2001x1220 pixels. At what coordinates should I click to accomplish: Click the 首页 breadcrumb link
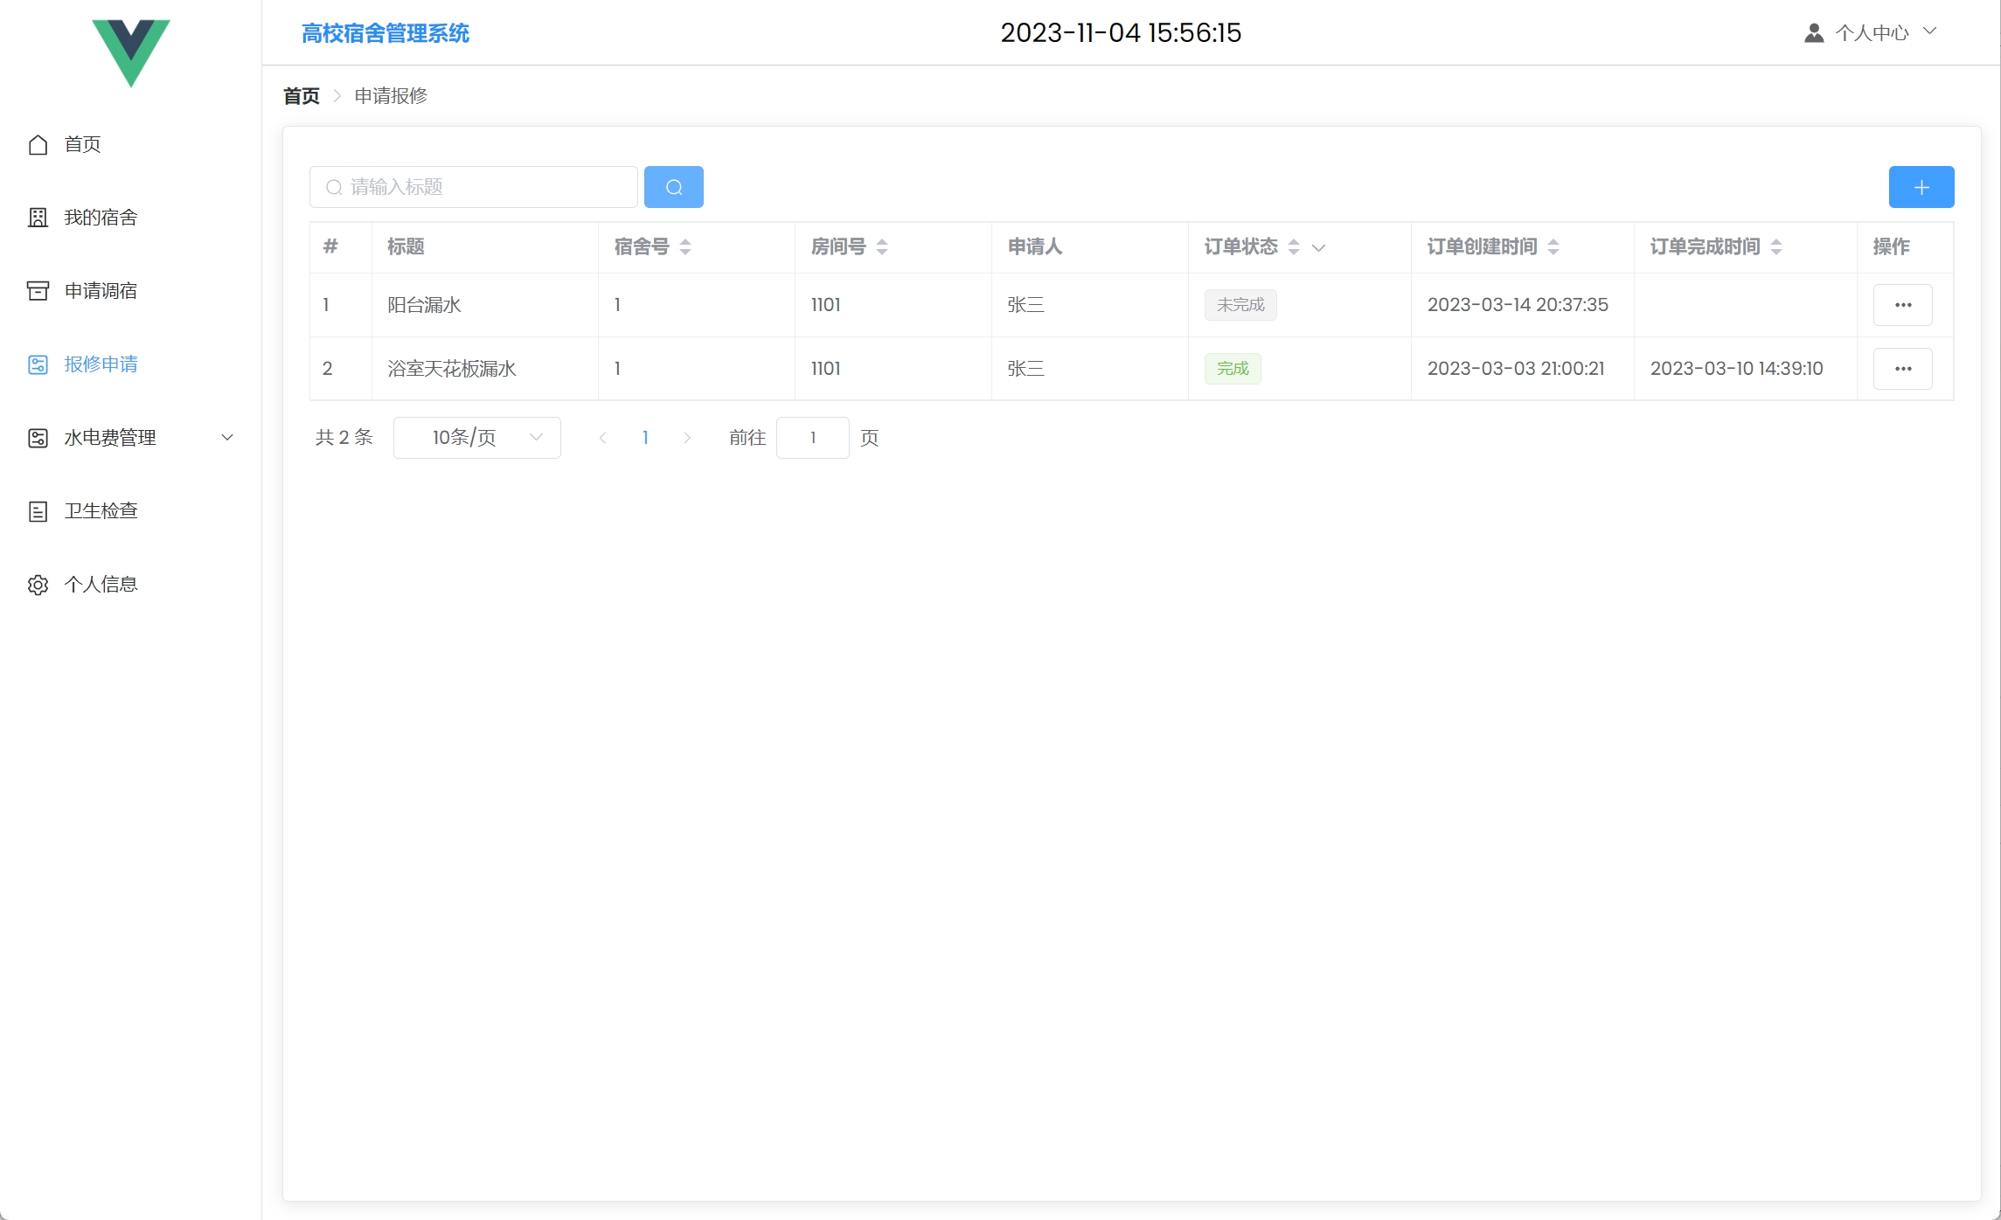302,96
